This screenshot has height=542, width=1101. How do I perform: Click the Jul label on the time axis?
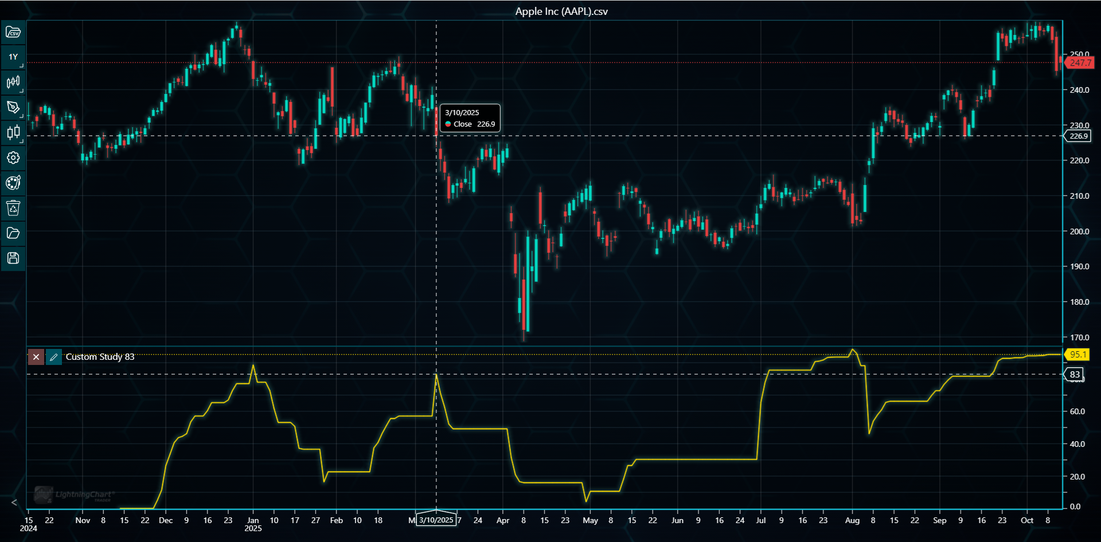(761, 520)
